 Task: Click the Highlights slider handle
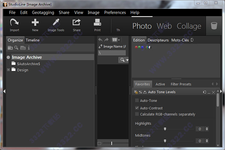tap(165, 129)
